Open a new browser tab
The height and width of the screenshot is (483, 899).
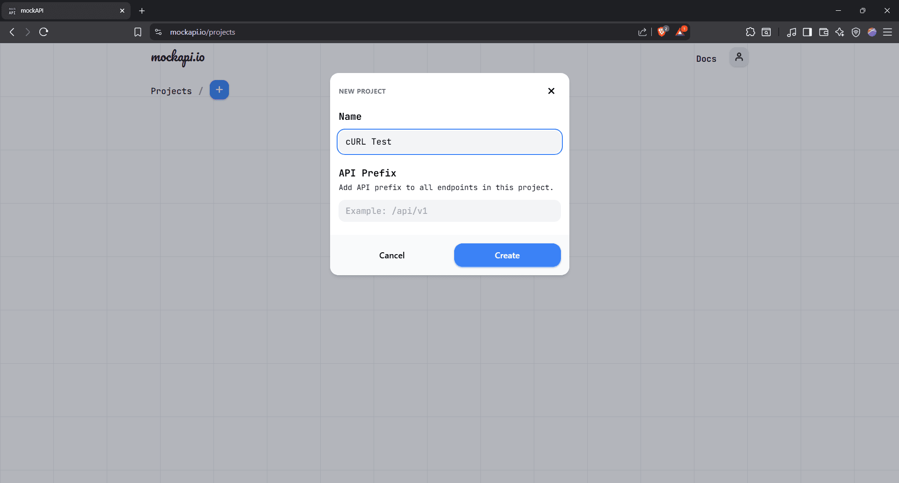142,11
